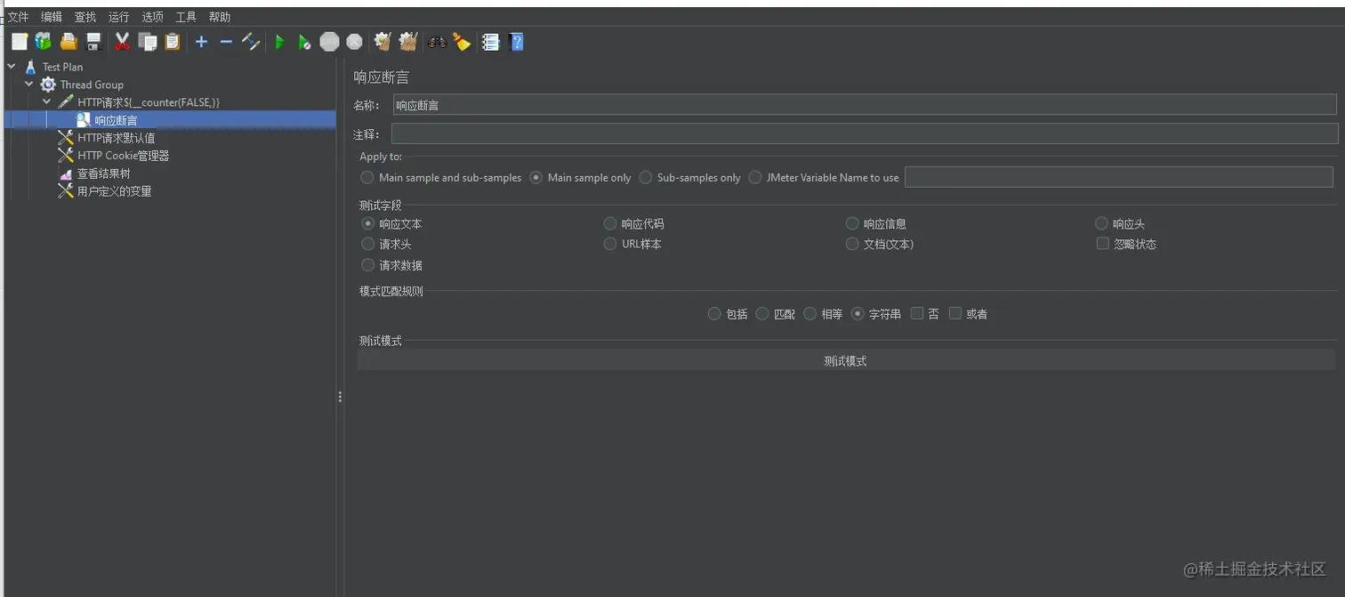Open the 文件 menu
1345x597 pixels.
[x=18, y=17]
